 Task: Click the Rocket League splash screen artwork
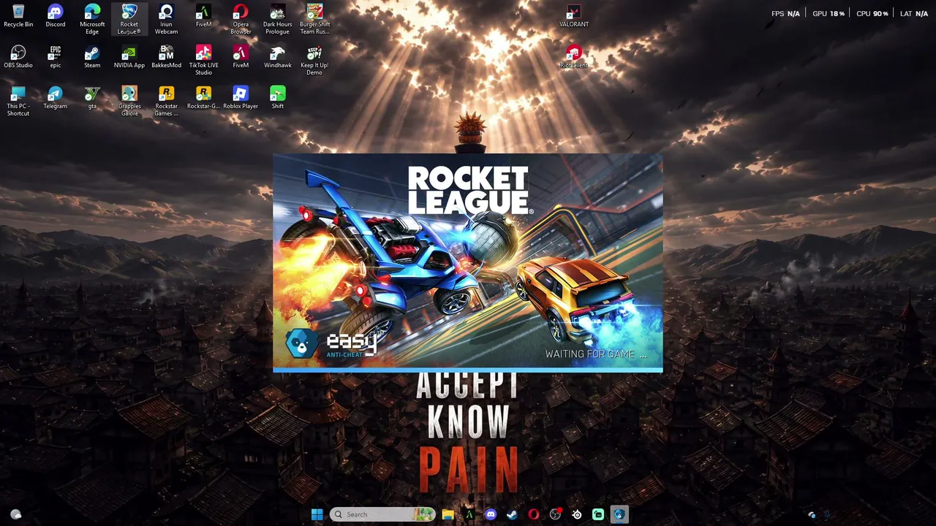[x=468, y=263]
